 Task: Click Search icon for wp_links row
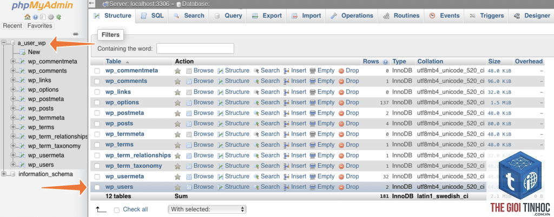[256, 92]
